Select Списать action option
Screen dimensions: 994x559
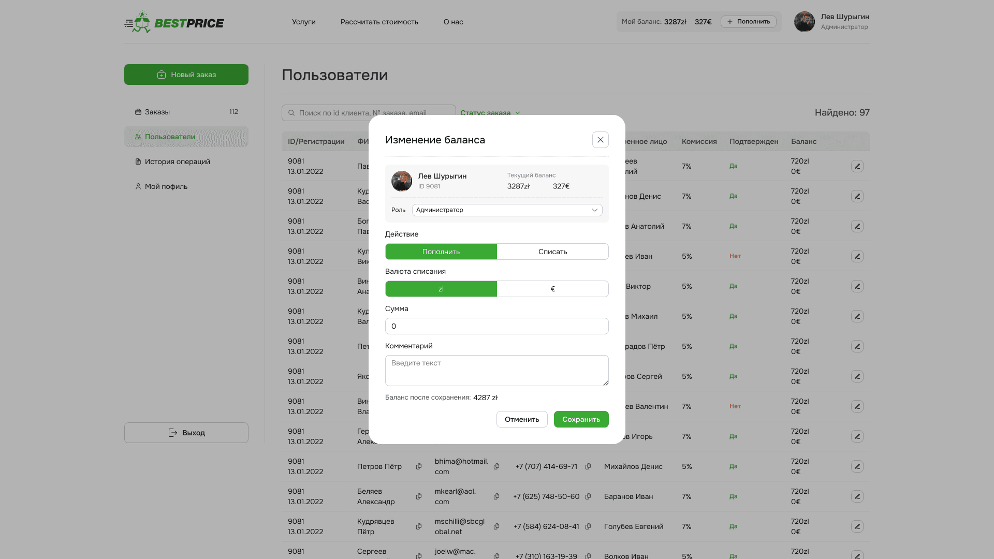pos(552,252)
